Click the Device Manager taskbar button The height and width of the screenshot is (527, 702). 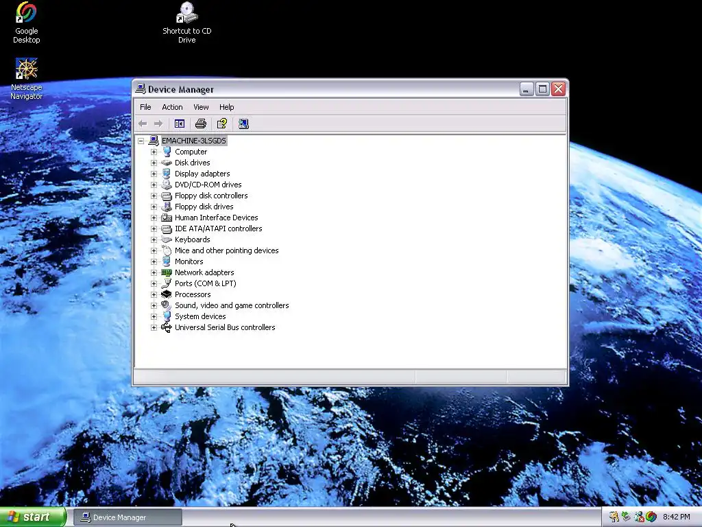point(128,517)
